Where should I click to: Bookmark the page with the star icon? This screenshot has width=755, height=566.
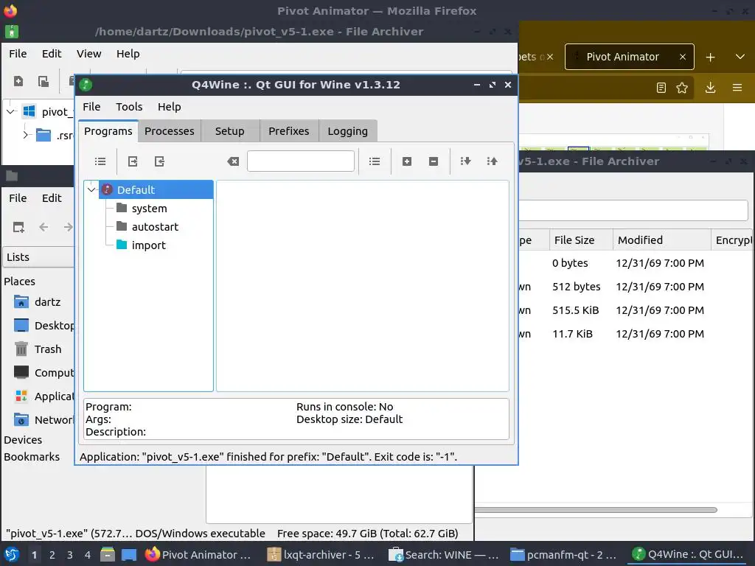[682, 88]
